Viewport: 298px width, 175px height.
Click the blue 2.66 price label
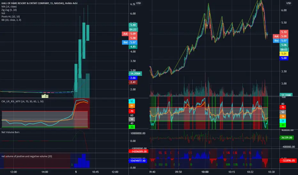[133, 78]
